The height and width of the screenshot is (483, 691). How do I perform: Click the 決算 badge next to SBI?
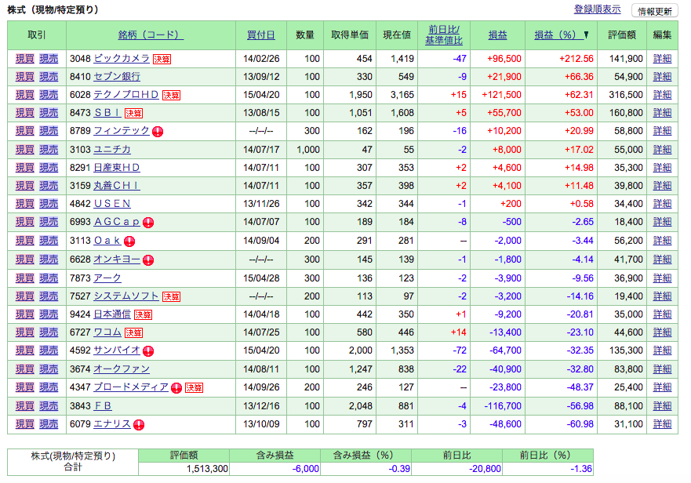(133, 113)
